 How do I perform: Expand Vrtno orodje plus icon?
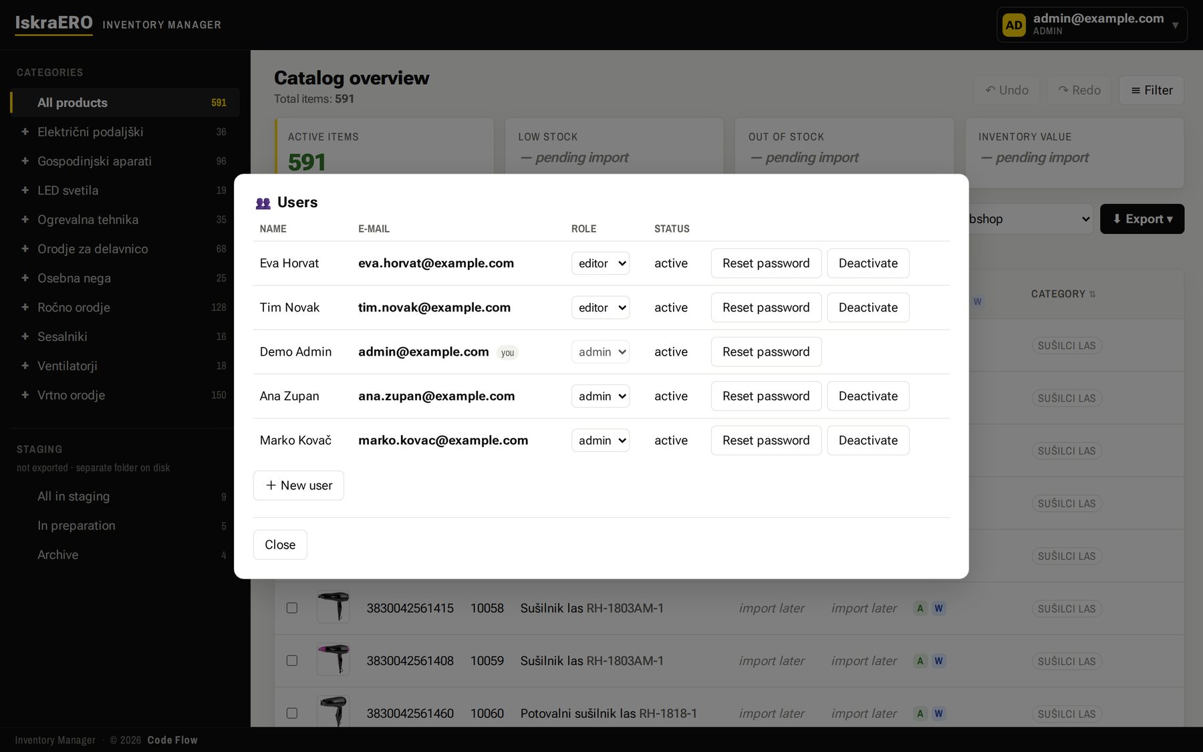(x=25, y=395)
